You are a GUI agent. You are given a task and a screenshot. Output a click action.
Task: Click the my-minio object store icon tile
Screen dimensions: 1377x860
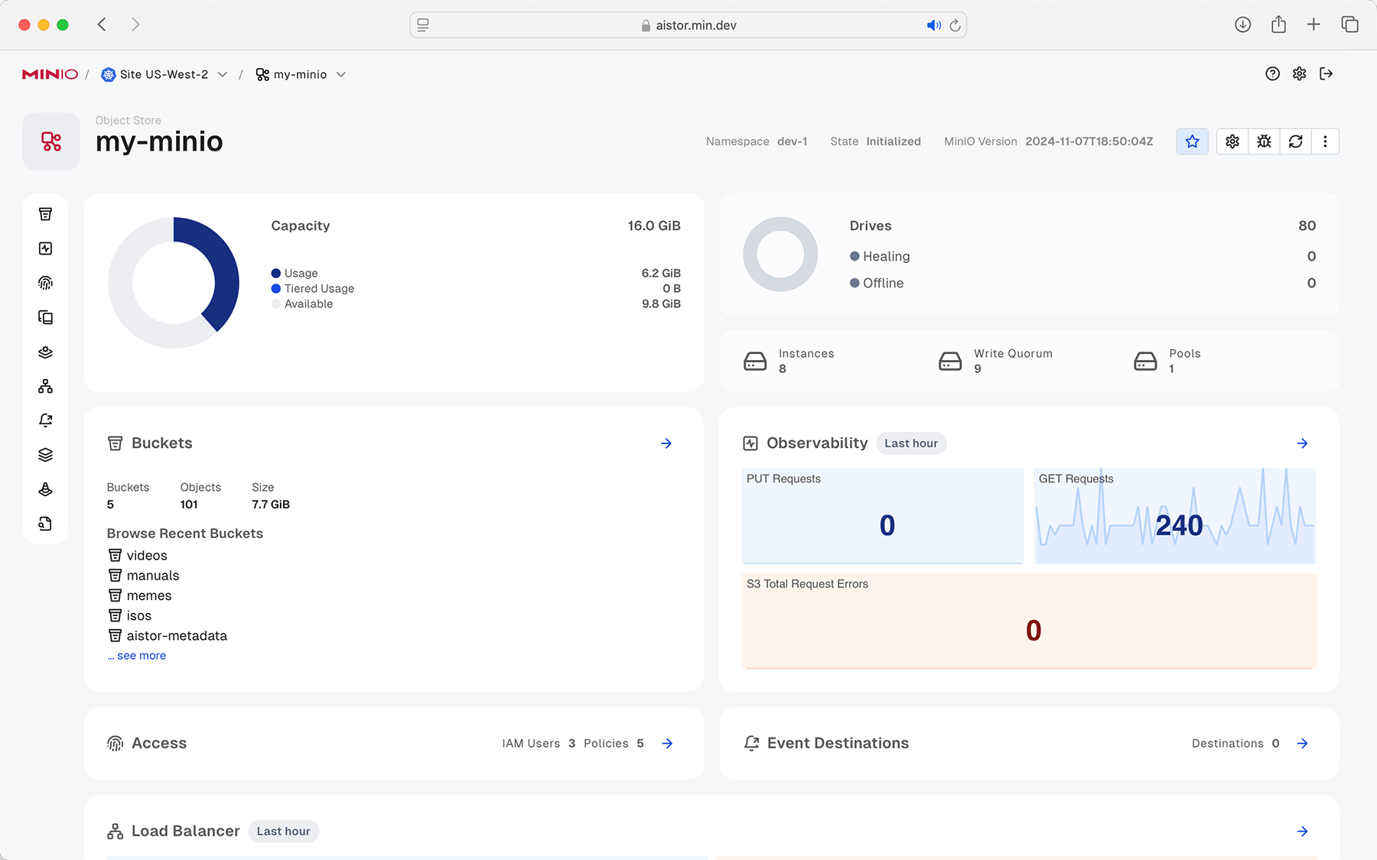[x=51, y=141]
